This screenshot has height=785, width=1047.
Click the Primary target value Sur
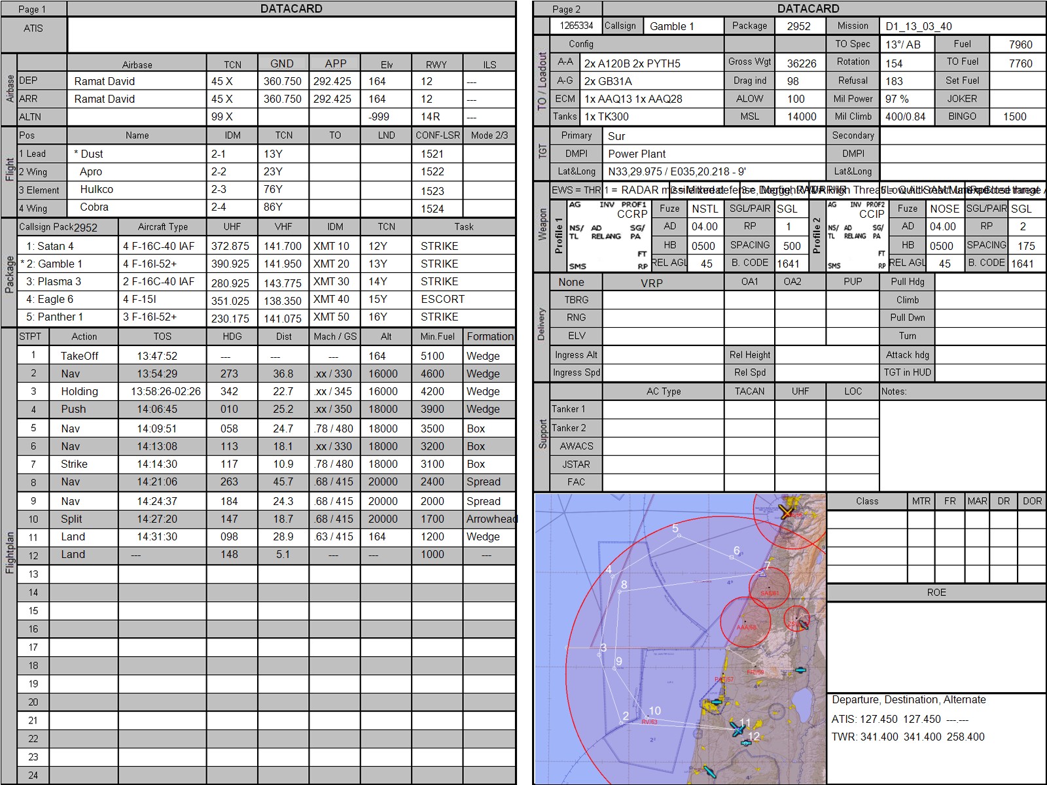616,136
